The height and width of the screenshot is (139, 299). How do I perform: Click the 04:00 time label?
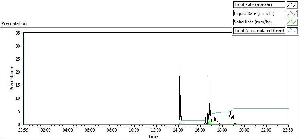[x=68, y=130]
